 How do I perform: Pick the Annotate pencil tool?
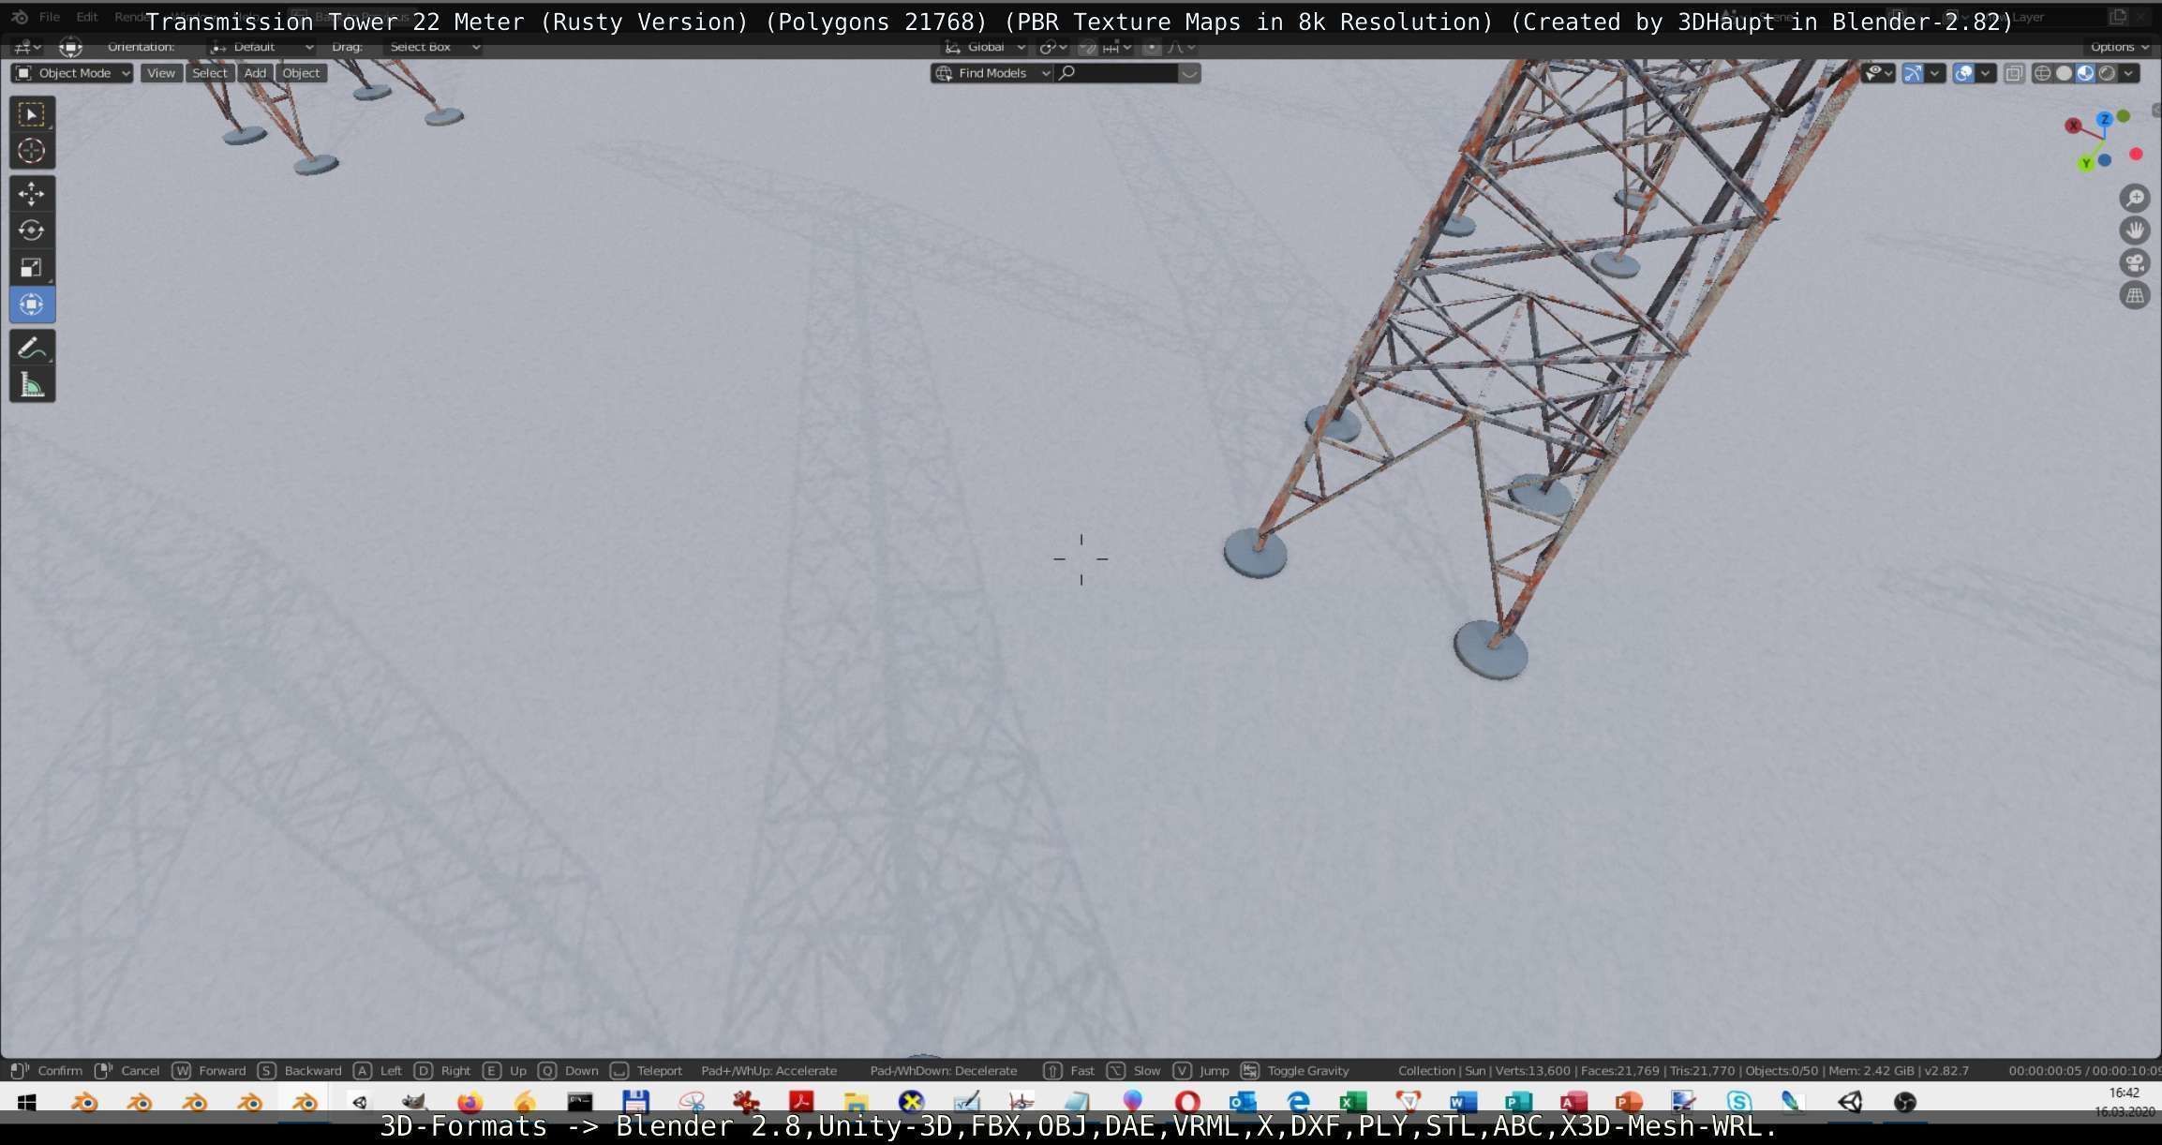click(32, 348)
